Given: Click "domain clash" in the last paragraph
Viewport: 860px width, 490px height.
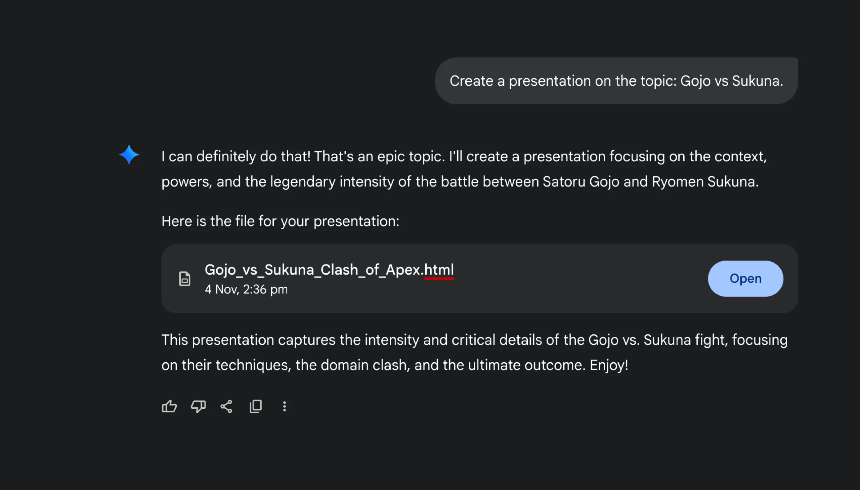Looking at the screenshot, I should click(365, 365).
